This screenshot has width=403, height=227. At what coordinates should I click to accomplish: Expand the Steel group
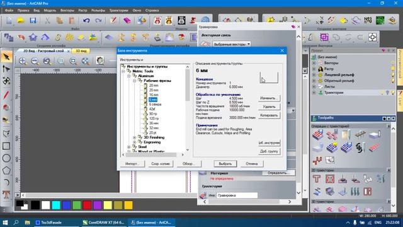pyautogui.click(x=128, y=147)
